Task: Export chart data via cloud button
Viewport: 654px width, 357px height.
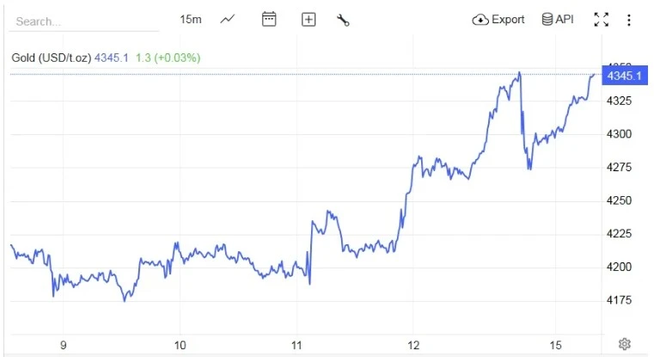Action: click(498, 20)
